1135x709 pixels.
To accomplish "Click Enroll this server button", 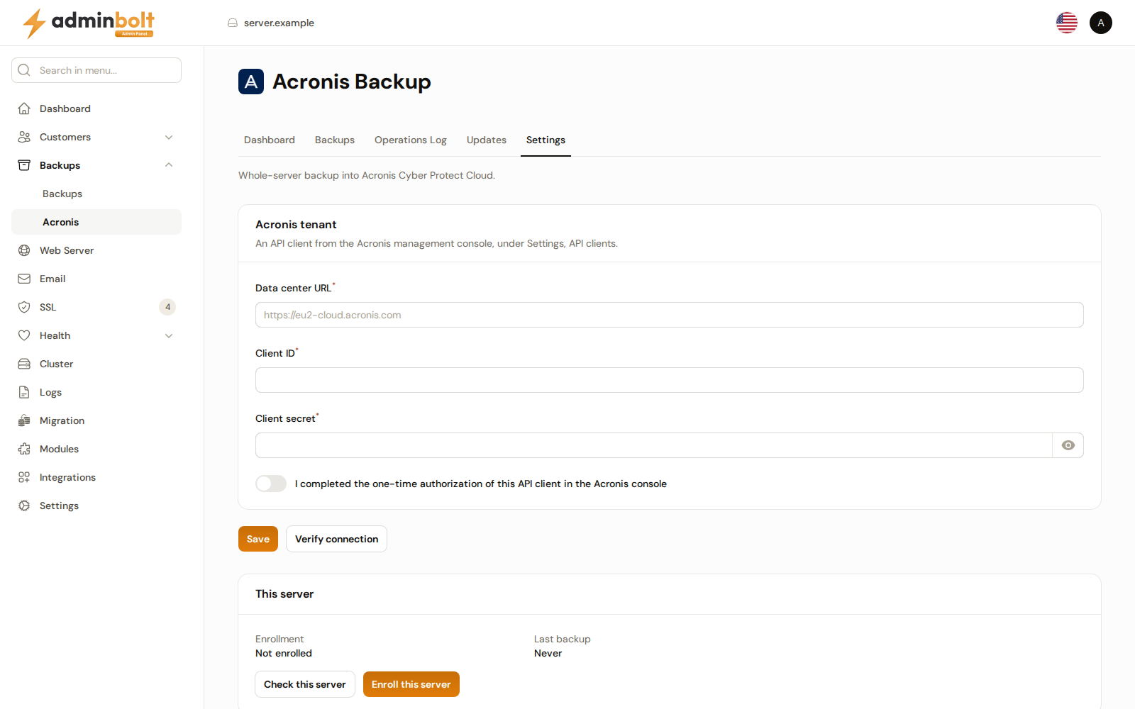I will [411, 684].
